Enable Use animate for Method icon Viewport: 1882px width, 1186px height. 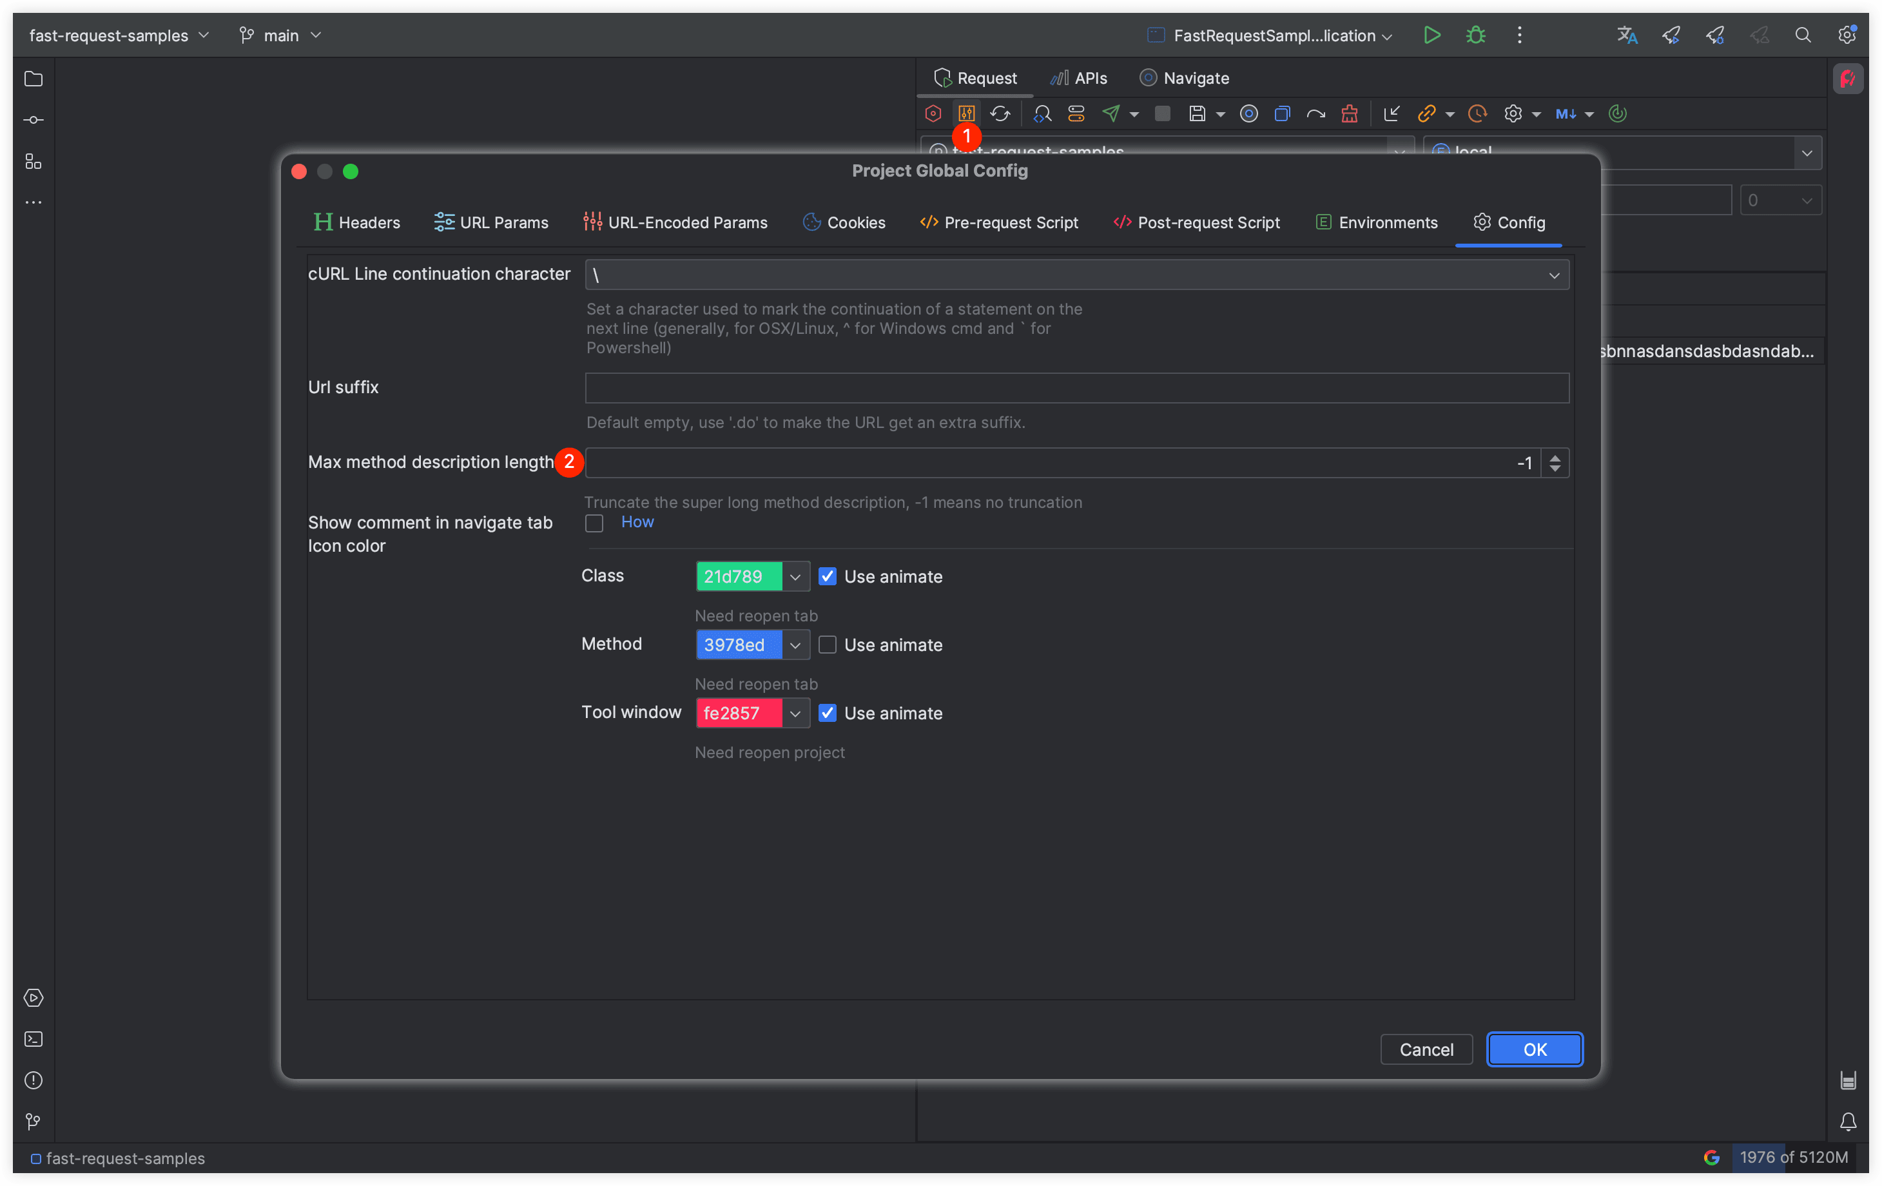pyautogui.click(x=827, y=645)
